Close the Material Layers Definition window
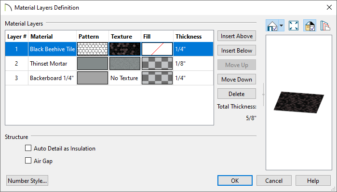The height and width of the screenshot is (192, 337). click(x=329, y=8)
